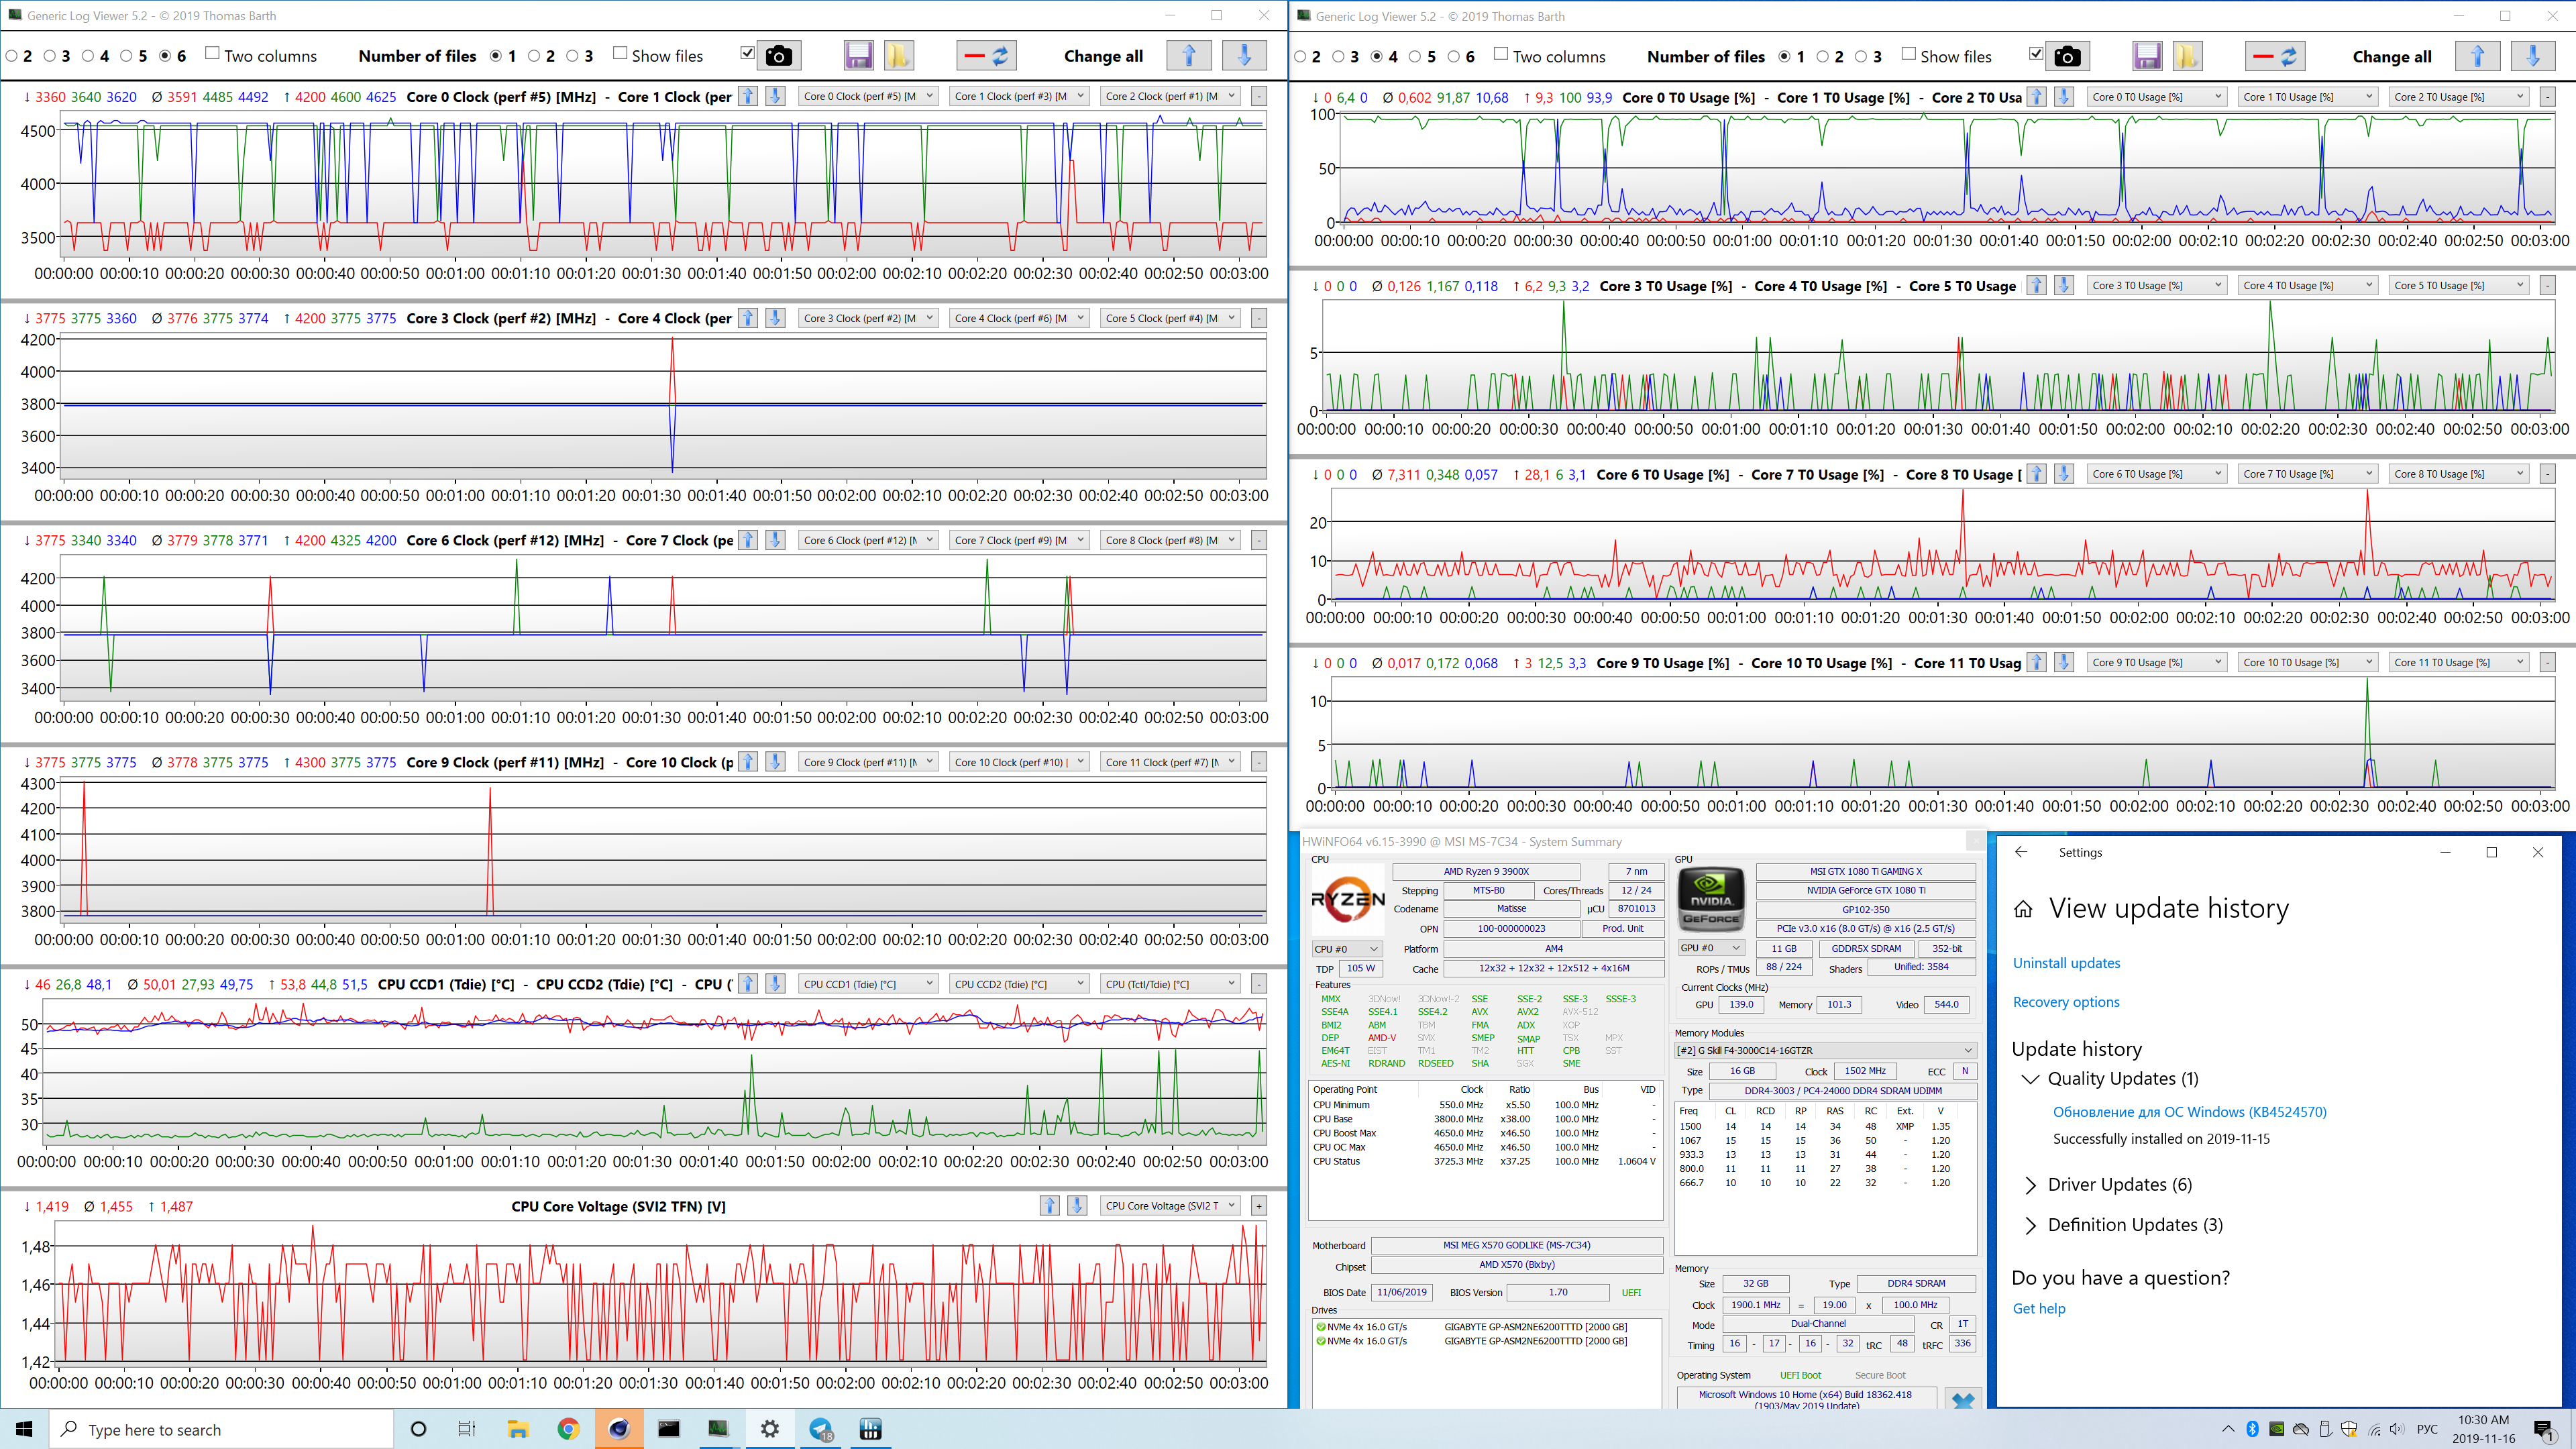The image size is (2576, 1449).
Task: Click the down arrow beside CPU CCD1 temperature graph
Action: coord(775,984)
